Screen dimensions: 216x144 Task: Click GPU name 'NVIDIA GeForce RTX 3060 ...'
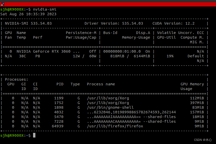pyautogui.click(x=48, y=52)
